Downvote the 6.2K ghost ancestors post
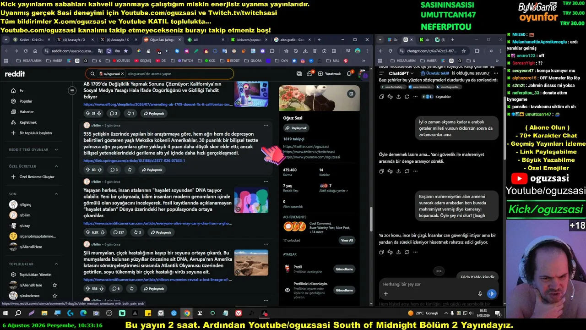 [x=103, y=232]
